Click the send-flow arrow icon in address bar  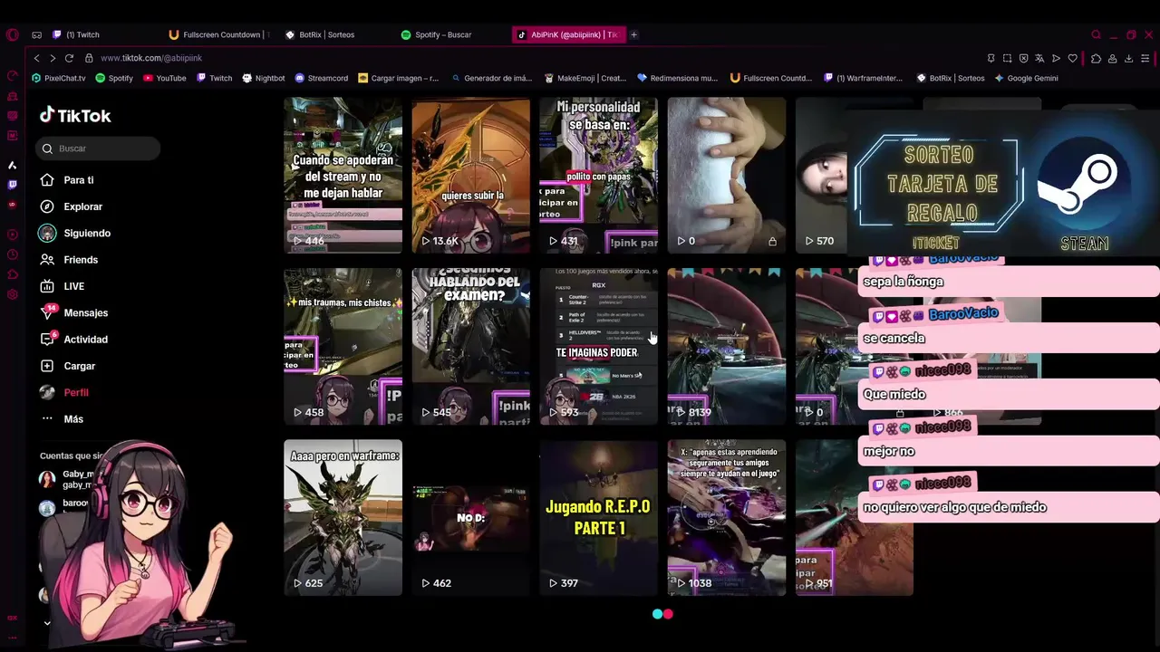point(1056,58)
